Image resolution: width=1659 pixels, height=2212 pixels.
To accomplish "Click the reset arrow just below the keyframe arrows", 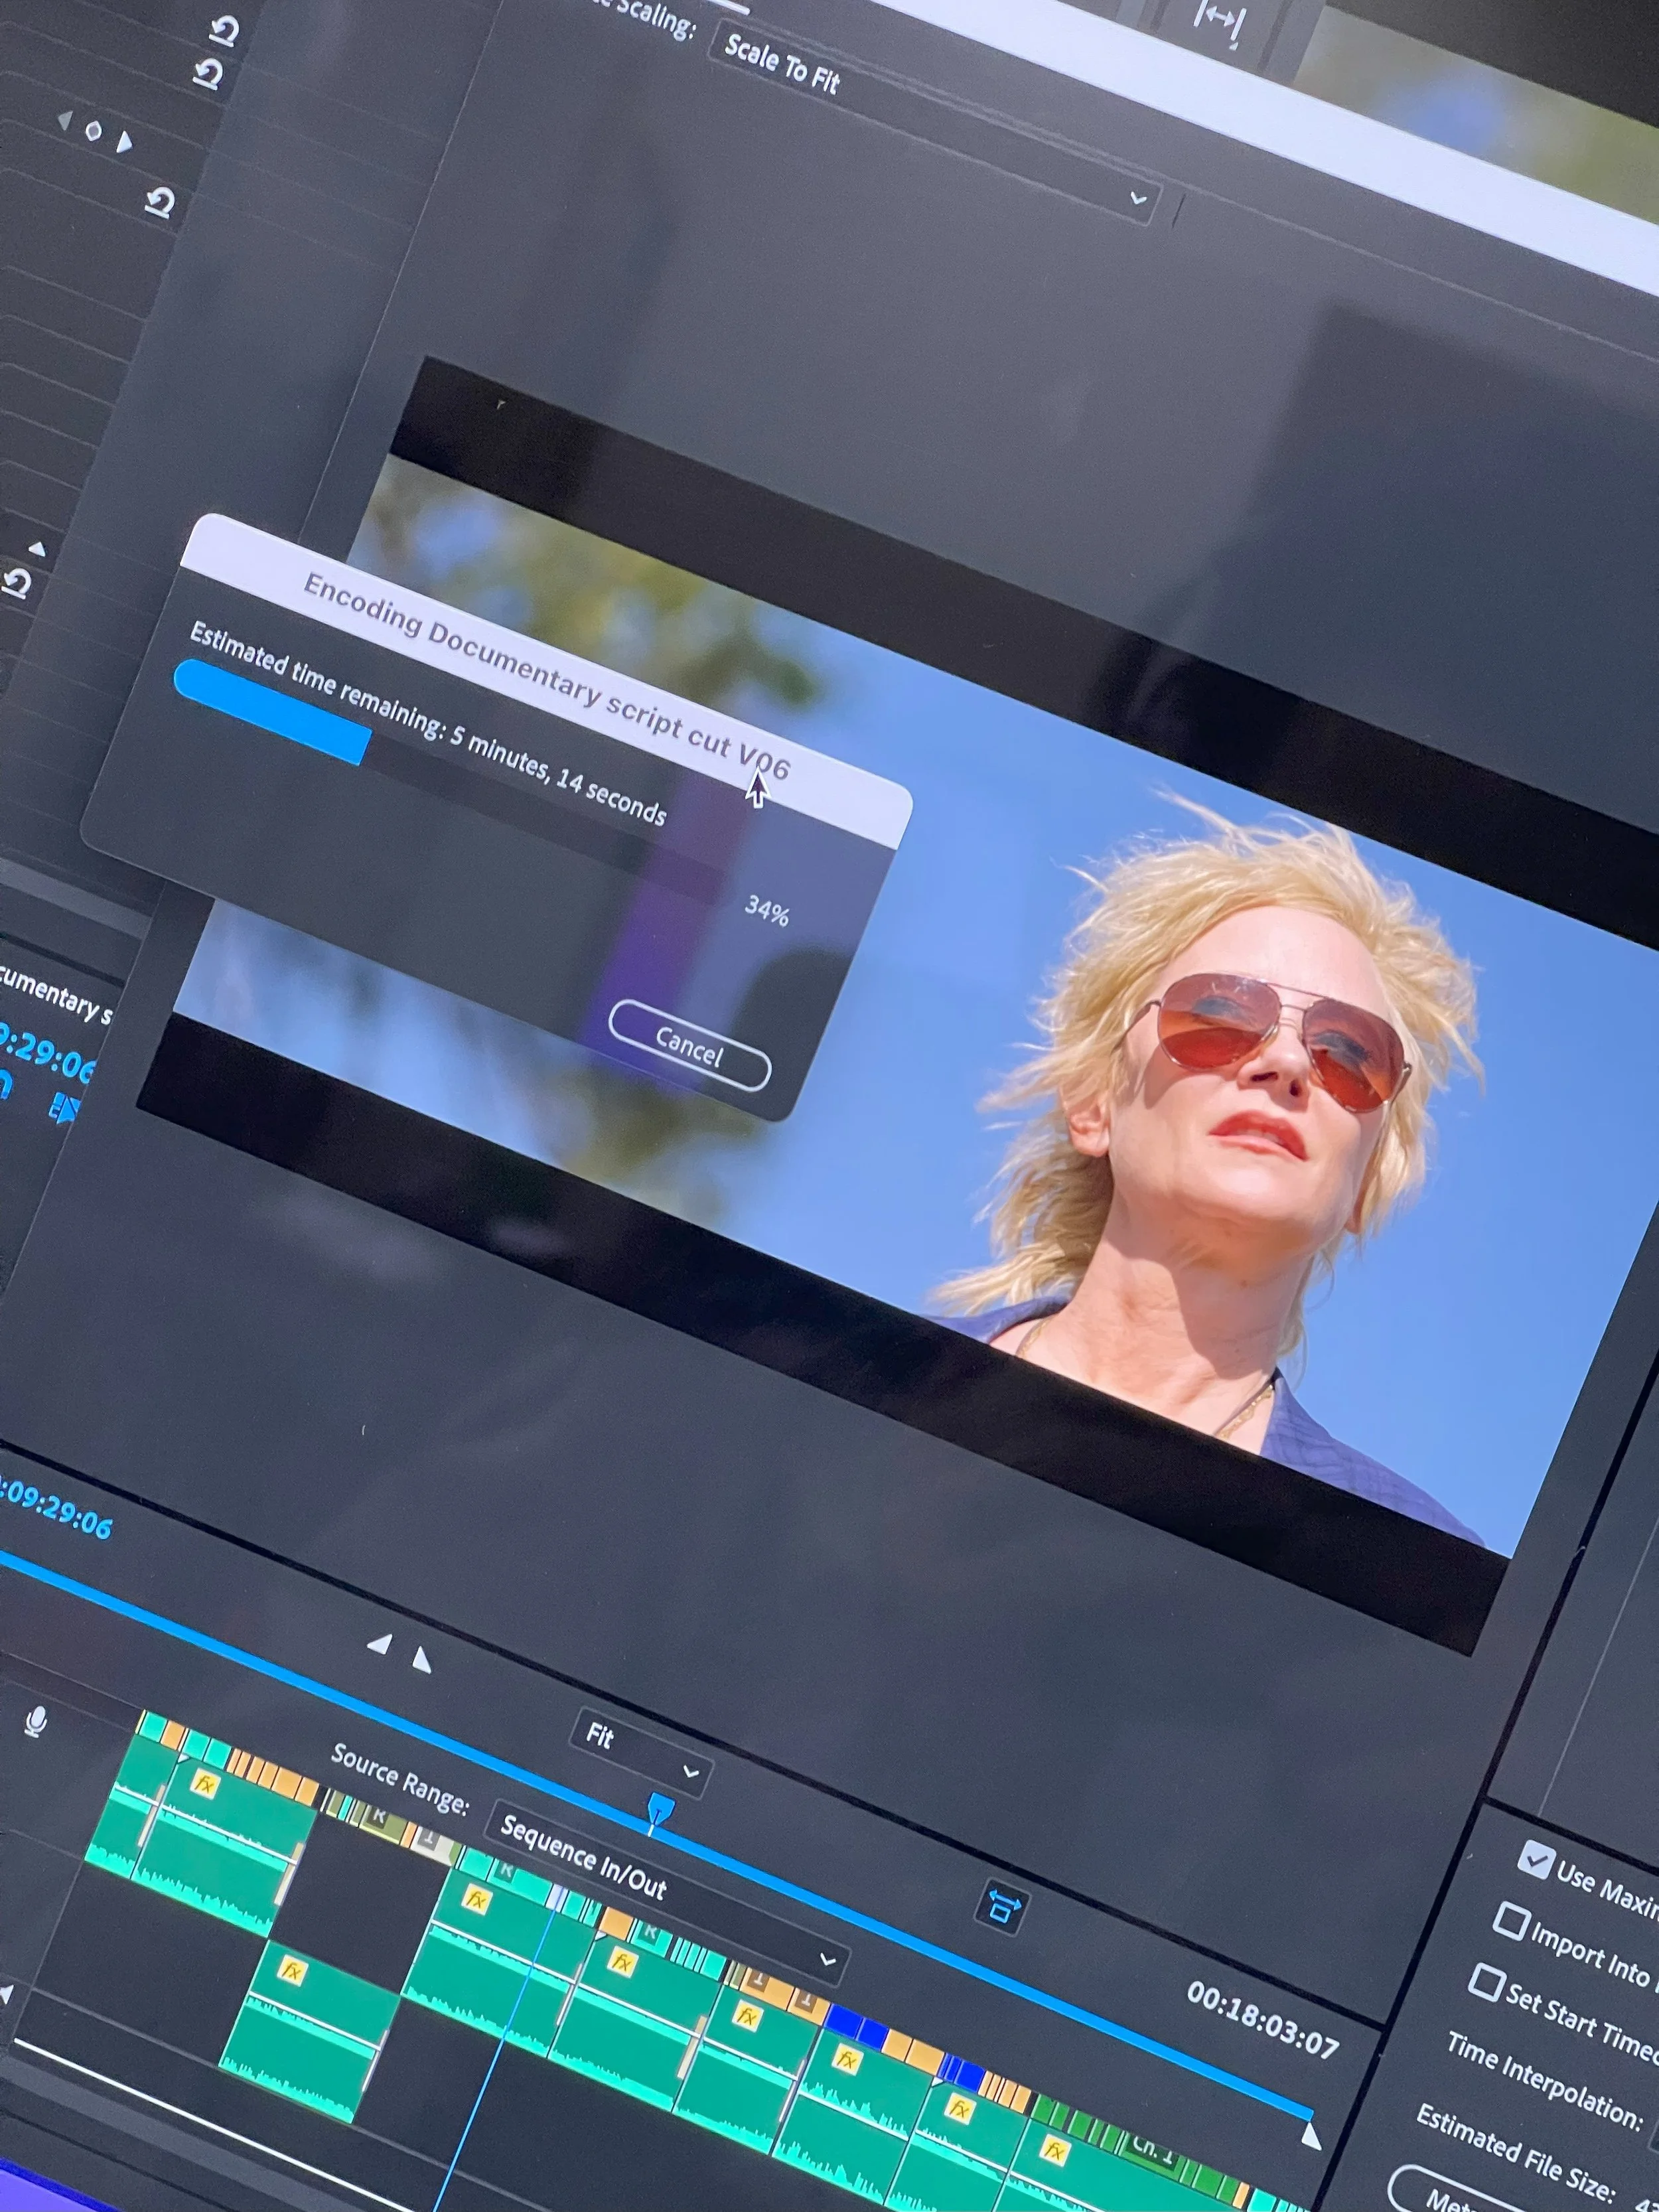I will (x=160, y=203).
